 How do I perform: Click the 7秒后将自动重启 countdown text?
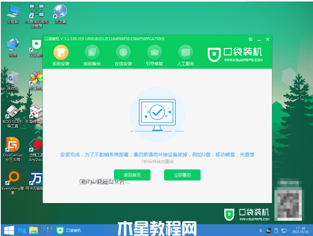pyautogui.click(x=157, y=161)
